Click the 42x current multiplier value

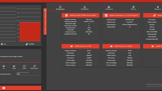point(89,34)
